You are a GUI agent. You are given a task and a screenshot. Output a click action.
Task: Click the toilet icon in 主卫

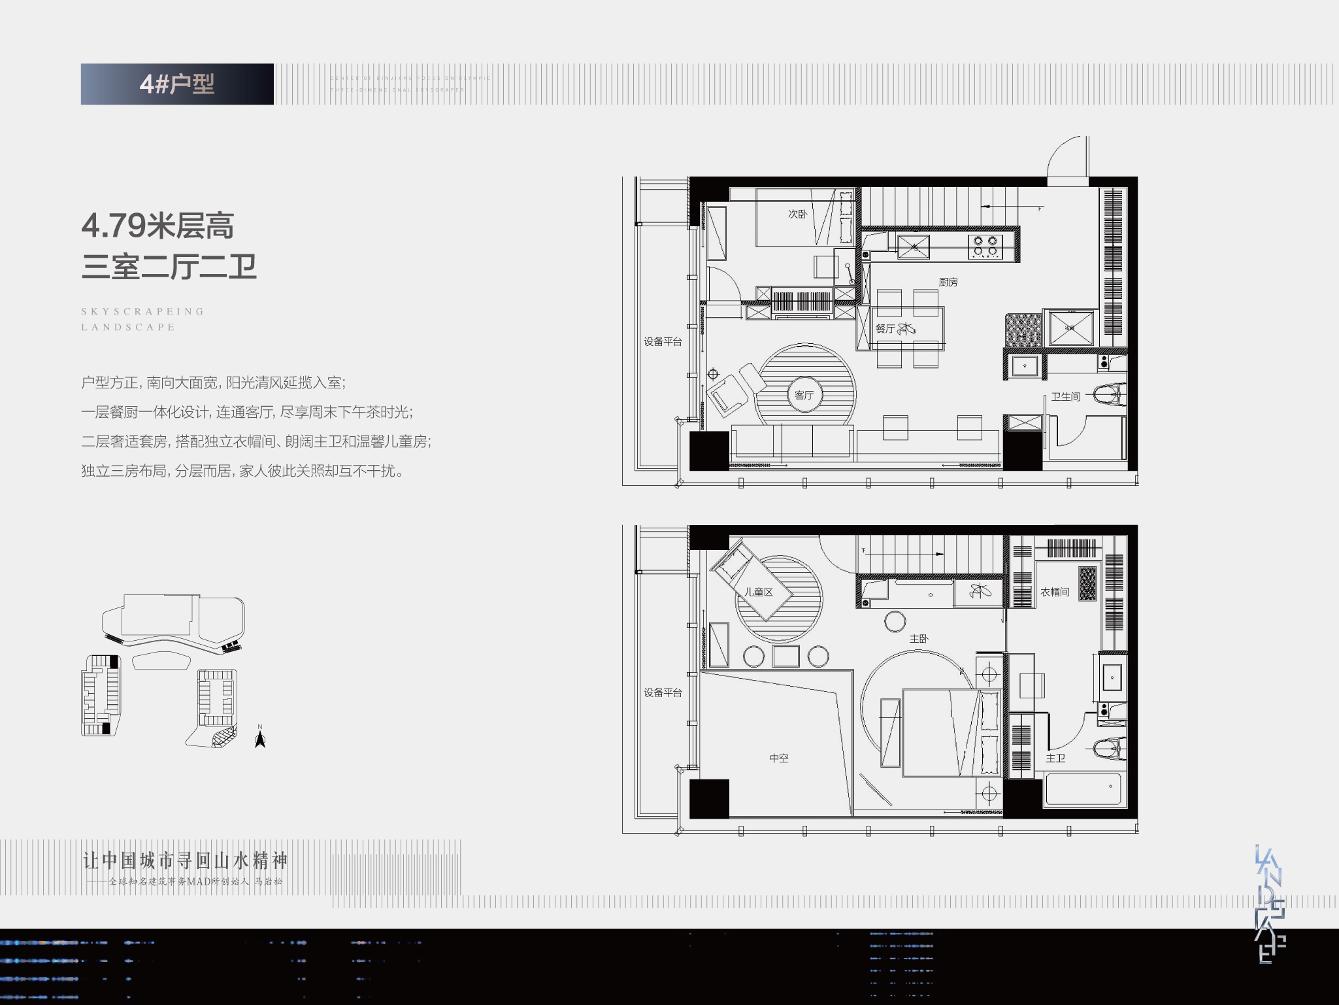1110,749
